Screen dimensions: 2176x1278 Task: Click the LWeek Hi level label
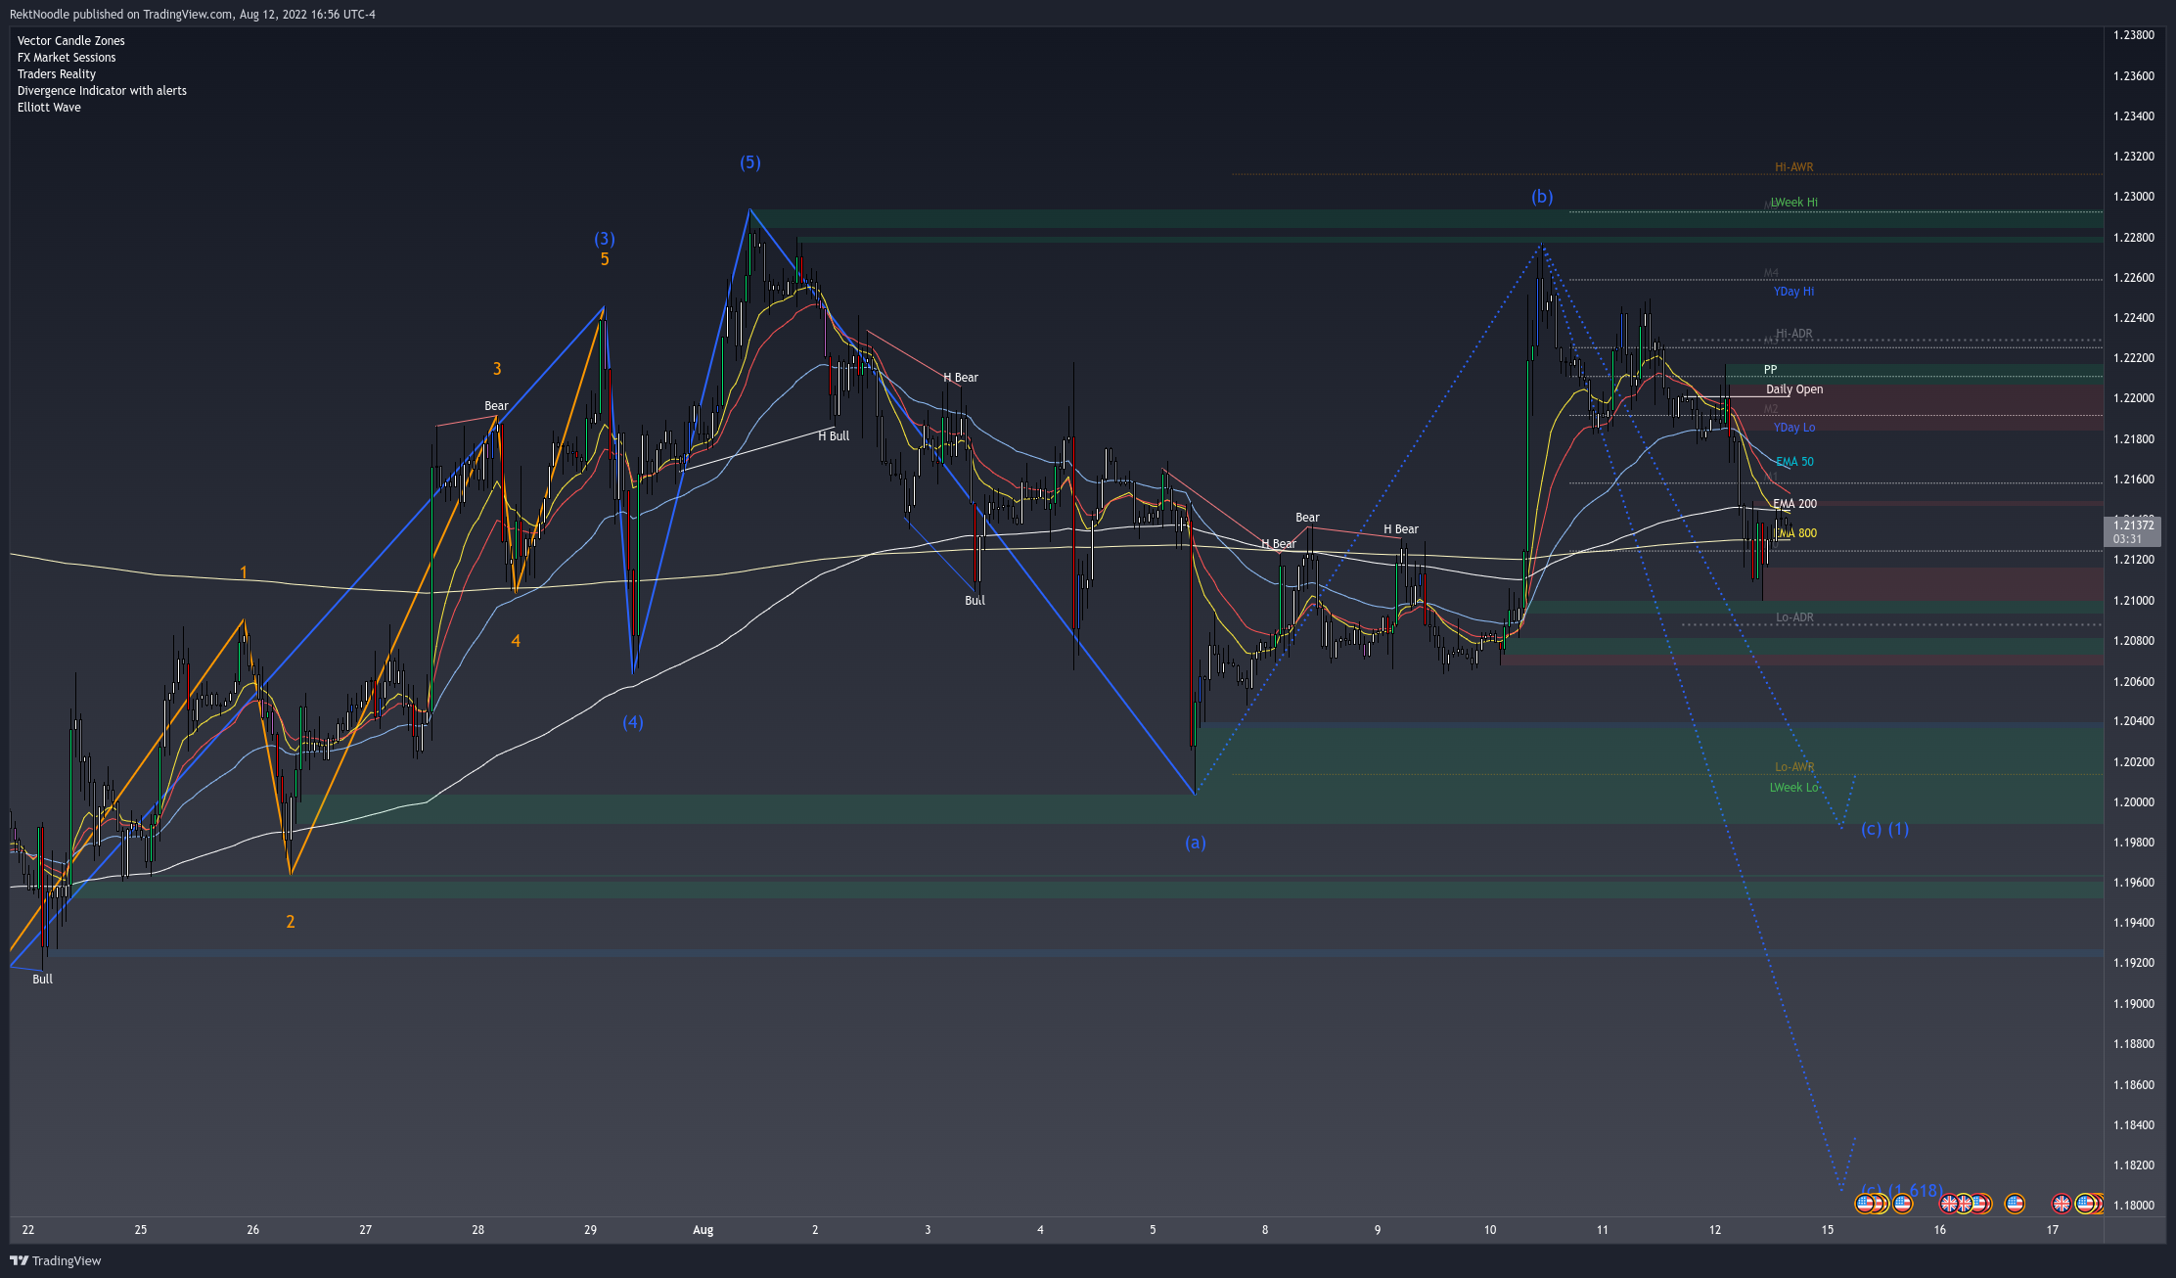coord(1794,203)
